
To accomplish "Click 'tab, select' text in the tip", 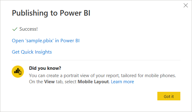I will click(x=66, y=82).
